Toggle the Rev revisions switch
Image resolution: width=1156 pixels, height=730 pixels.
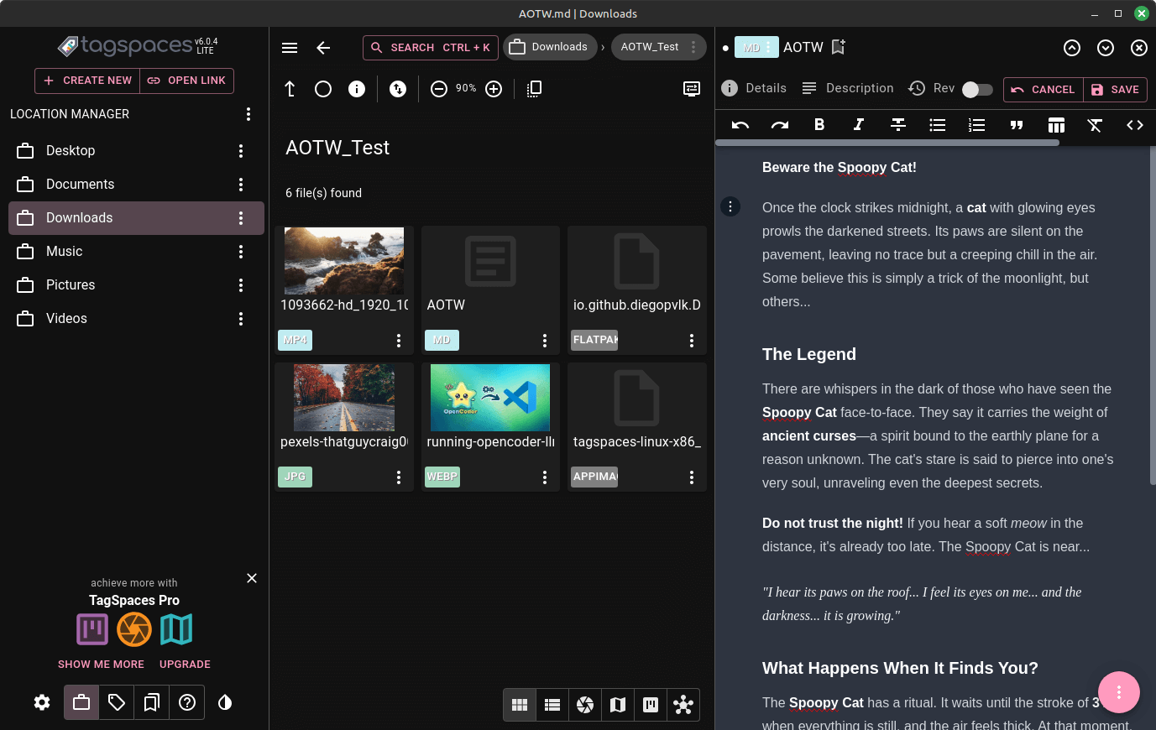(976, 89)
